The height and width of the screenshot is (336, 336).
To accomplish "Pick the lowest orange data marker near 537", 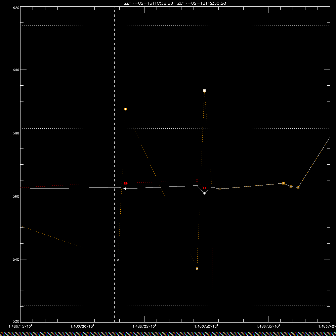I will (197, 269).
